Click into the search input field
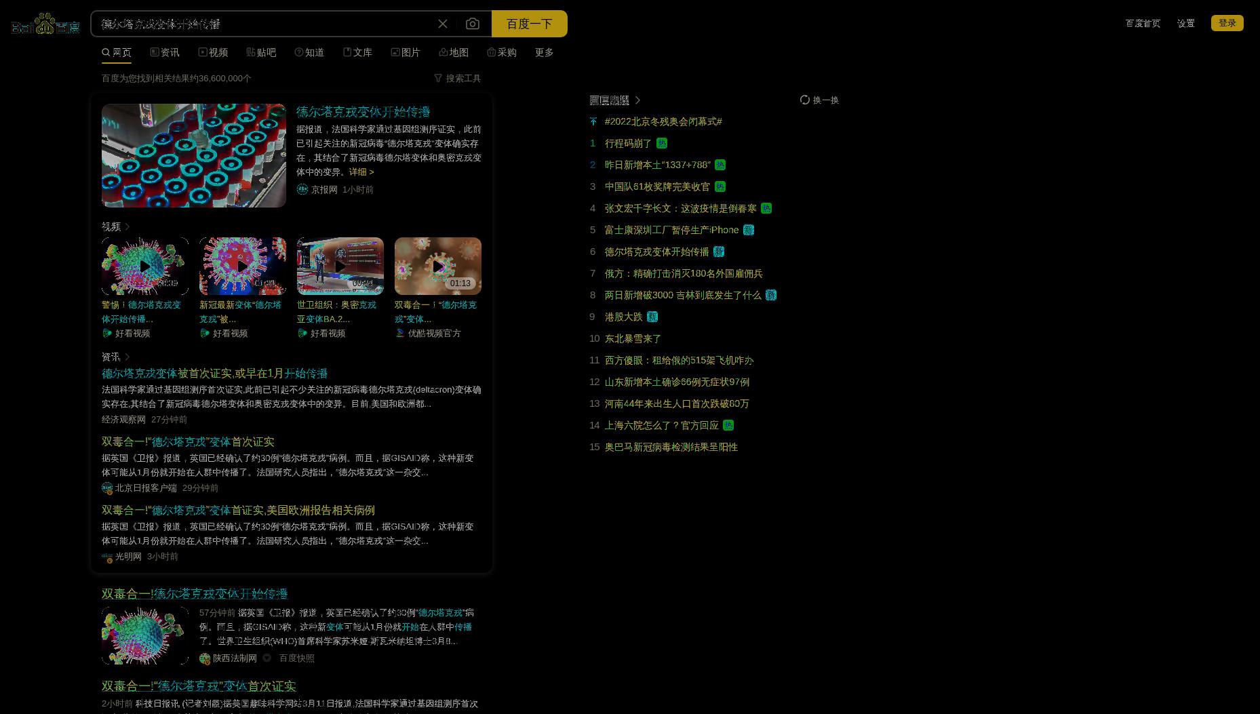 coord(264,24)
